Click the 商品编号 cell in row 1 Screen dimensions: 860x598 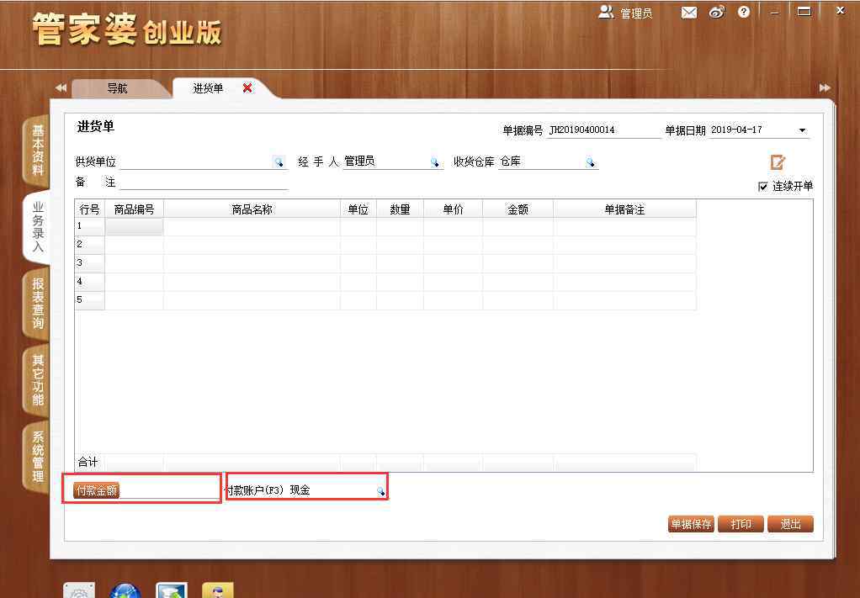[135, 227]
